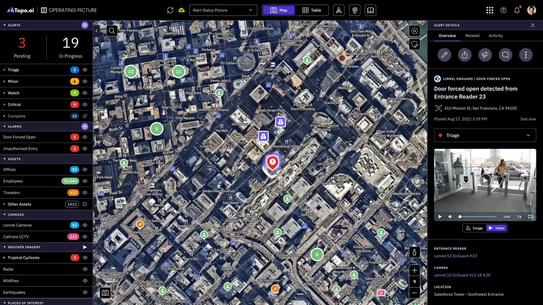
Task: Switch to Table view
Action: point(311,10)
